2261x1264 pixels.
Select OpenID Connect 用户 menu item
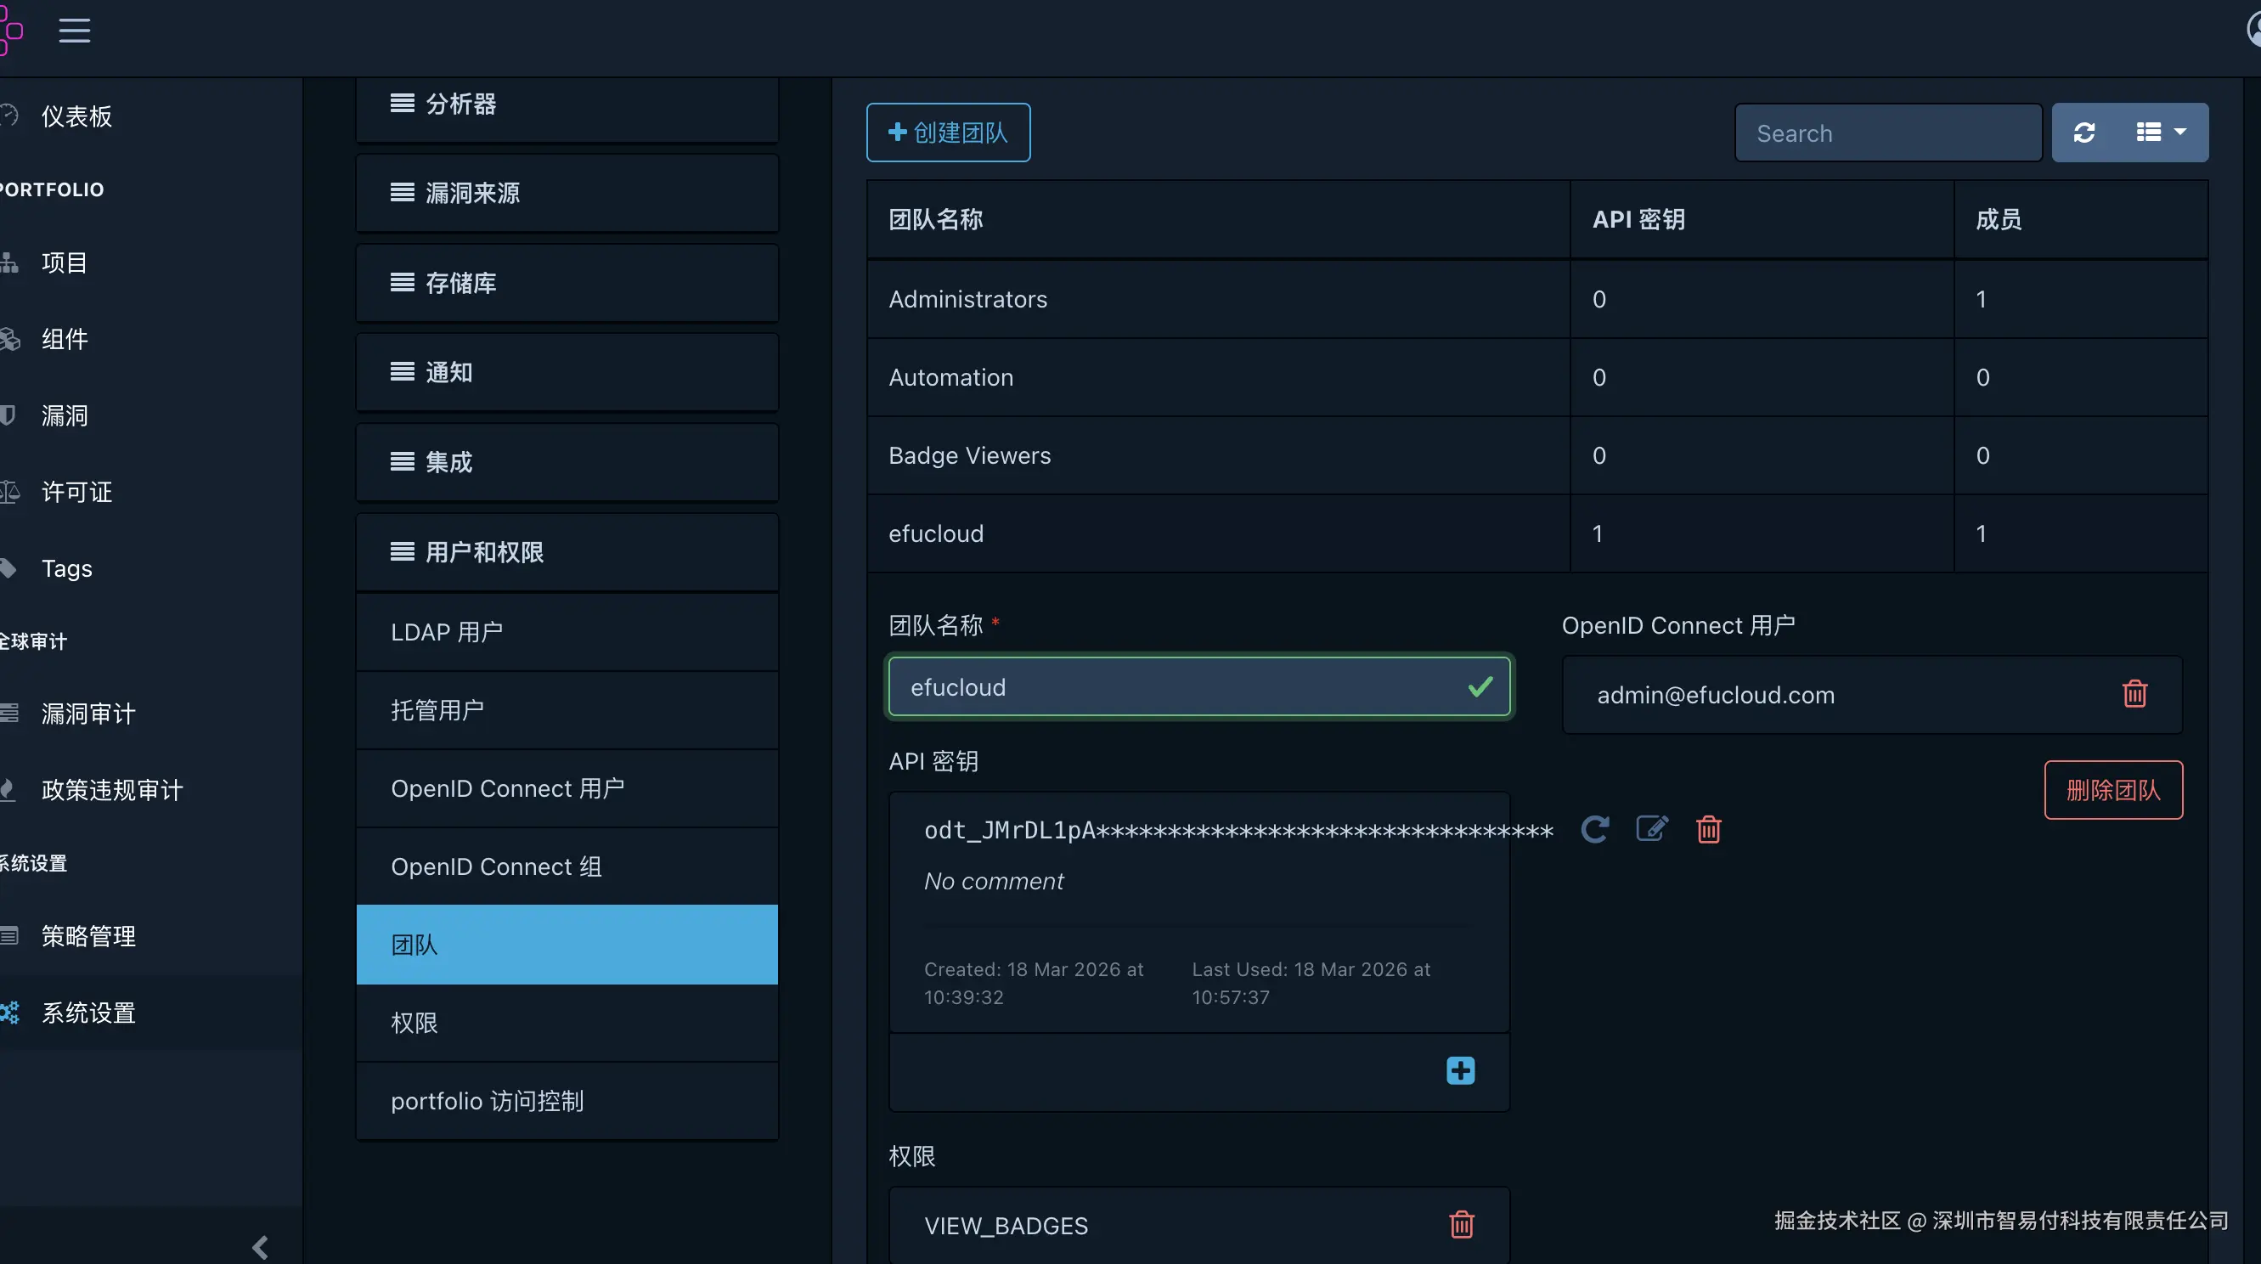(567, 788)
